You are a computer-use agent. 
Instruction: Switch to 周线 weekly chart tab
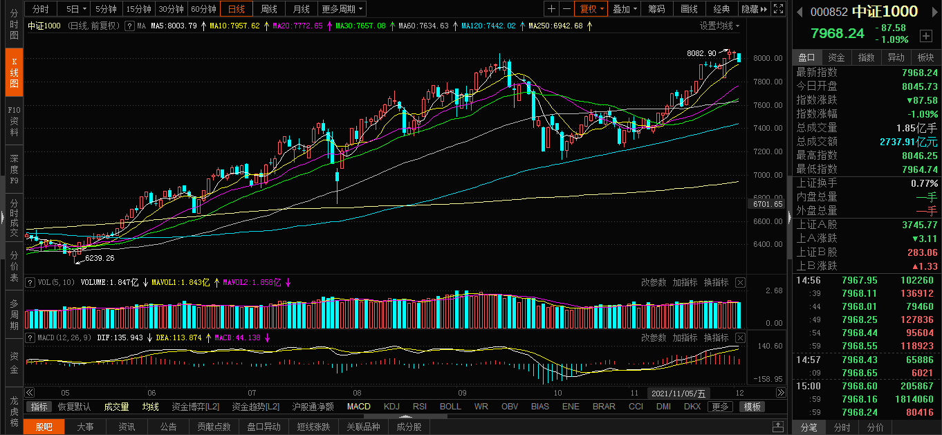coord(268,9)
